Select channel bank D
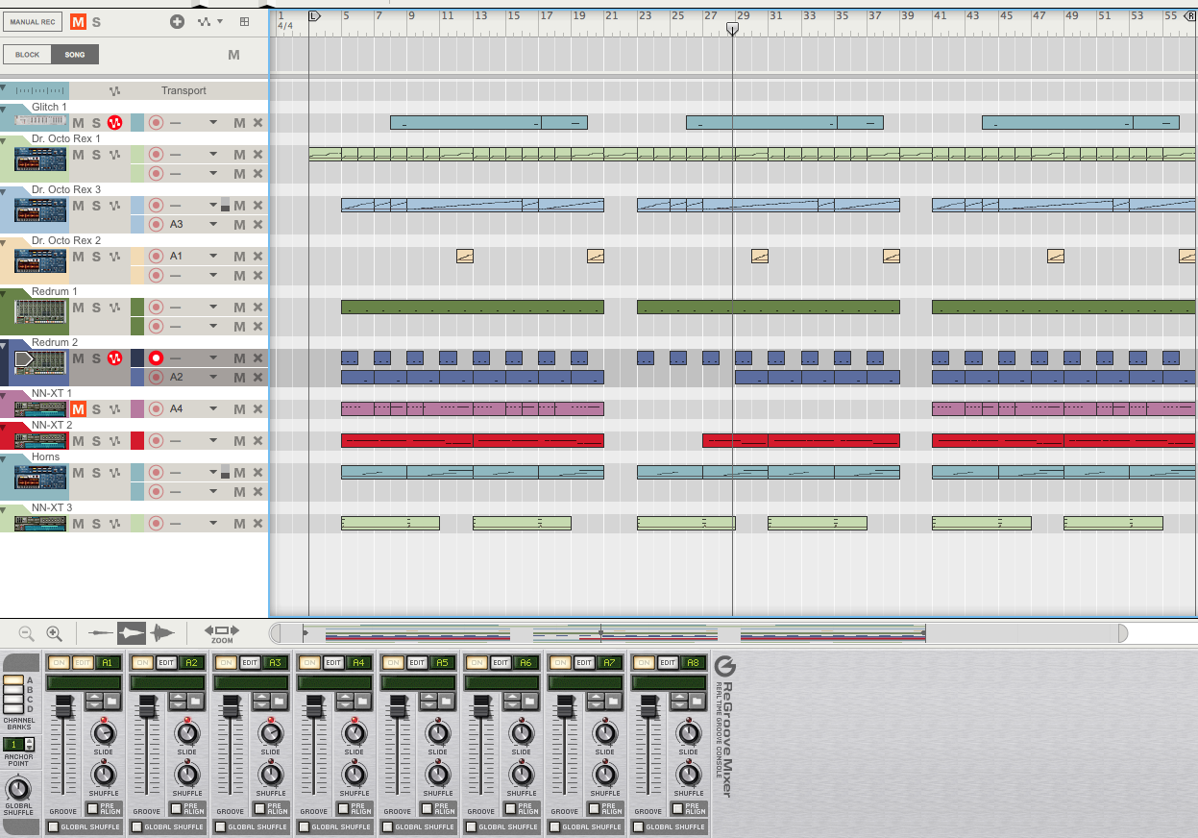Screen dimensions: 1198x838 [x=12, y=709]
